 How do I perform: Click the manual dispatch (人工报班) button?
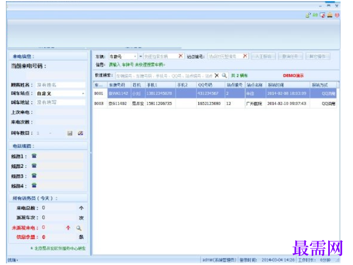(263, 56)
